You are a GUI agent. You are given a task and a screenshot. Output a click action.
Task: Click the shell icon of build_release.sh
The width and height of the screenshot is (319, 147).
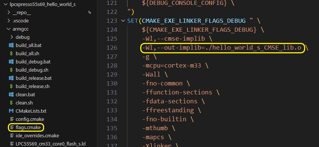point(11,86)
